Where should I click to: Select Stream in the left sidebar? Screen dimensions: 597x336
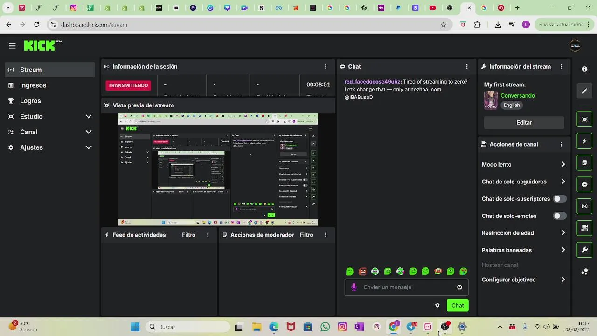tap(49, 70)
